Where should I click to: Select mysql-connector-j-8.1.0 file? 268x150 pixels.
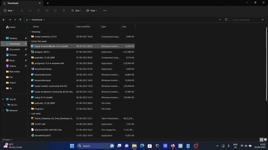coord(82,37)
